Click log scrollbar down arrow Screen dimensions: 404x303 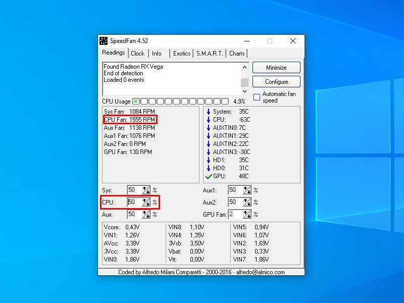coord(244,91)
